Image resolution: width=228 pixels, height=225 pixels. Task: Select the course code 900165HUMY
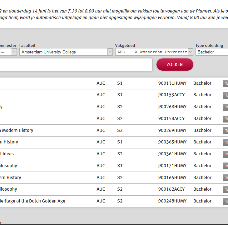(x=172, y=177)
